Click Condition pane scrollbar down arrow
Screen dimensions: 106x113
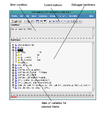[94, 36]
